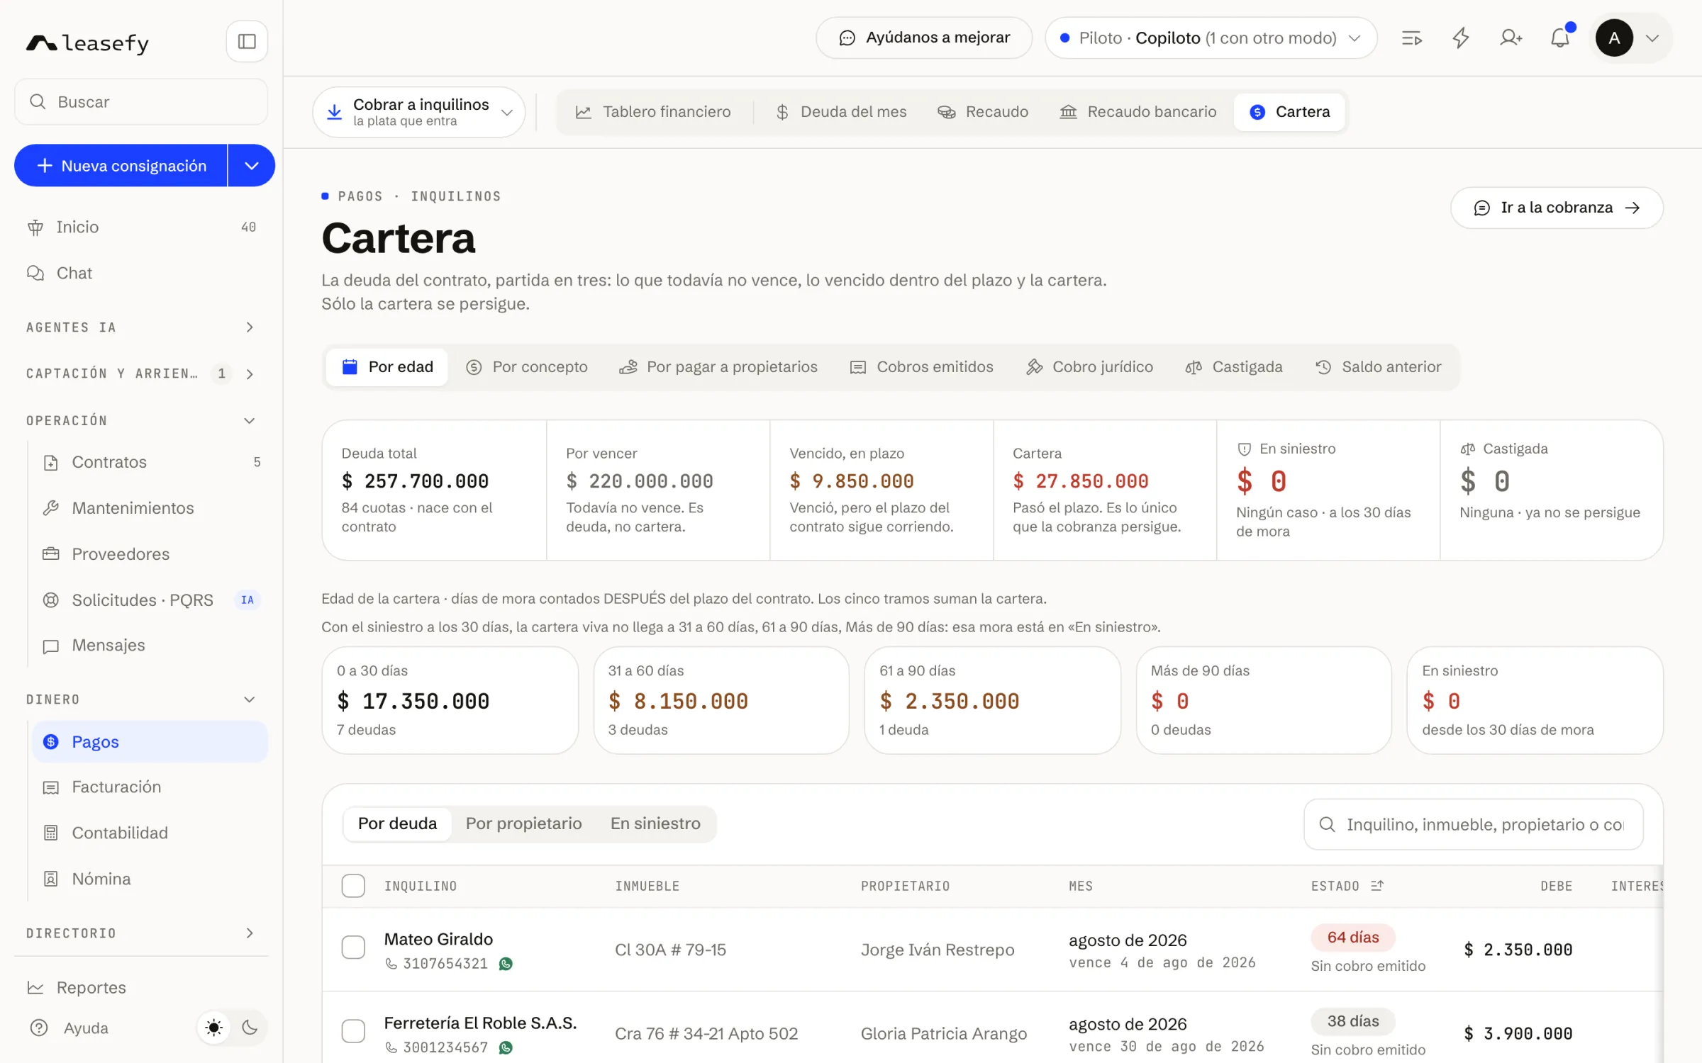The image size is (1702, 1063).
Task: Open Reportes chart item
Action: [x=141, y=987]
